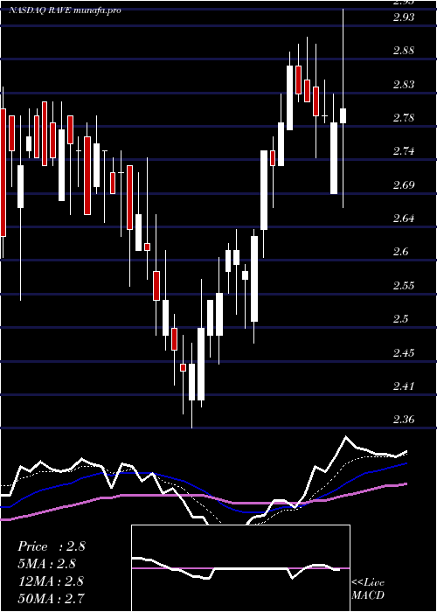Click the 2.5 price axis label
Image resolution: width=437 pixels, height=612 pixels.
click(401, 319)
